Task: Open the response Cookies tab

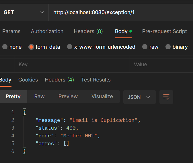Action: tap(28, 80)
